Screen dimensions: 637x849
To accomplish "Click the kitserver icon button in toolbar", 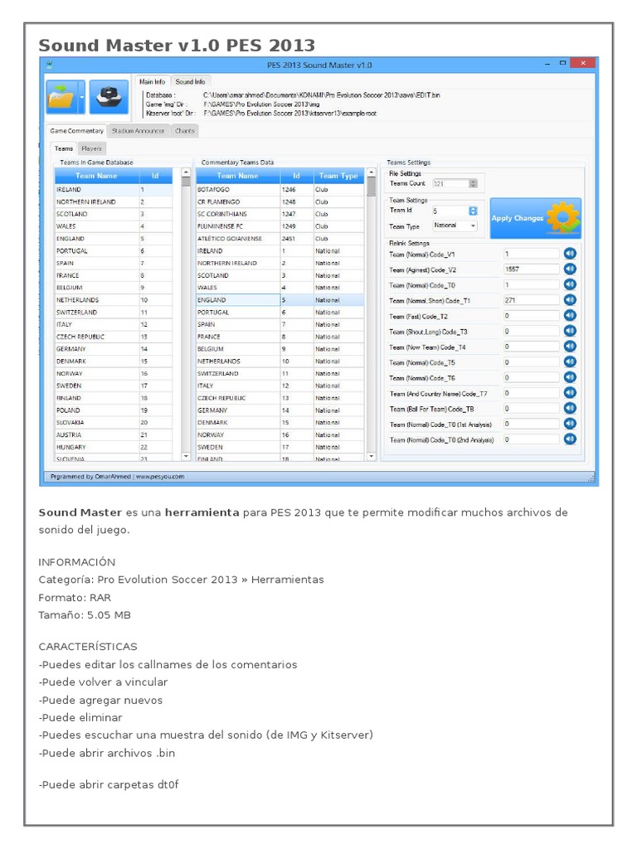I will tap(108, 99).
